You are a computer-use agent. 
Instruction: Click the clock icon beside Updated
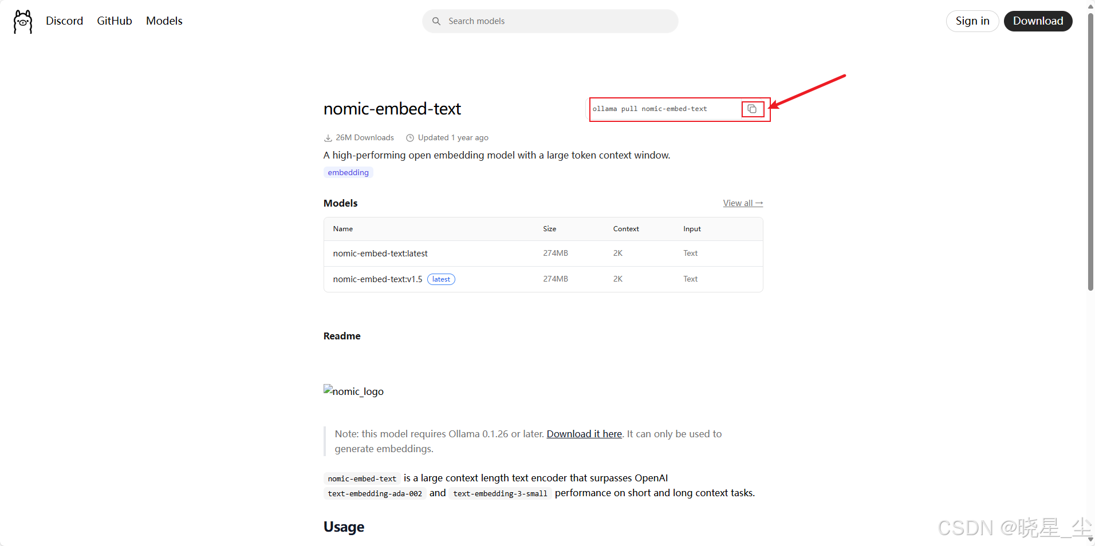410,138
